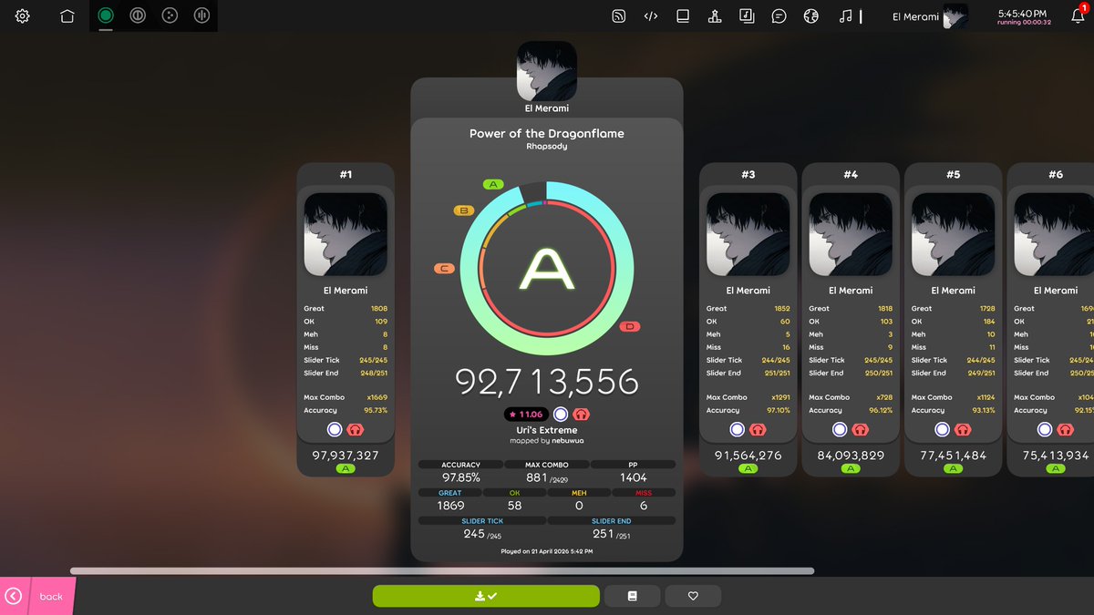Select the osu!catch ruleset

[x=170, y=15]
